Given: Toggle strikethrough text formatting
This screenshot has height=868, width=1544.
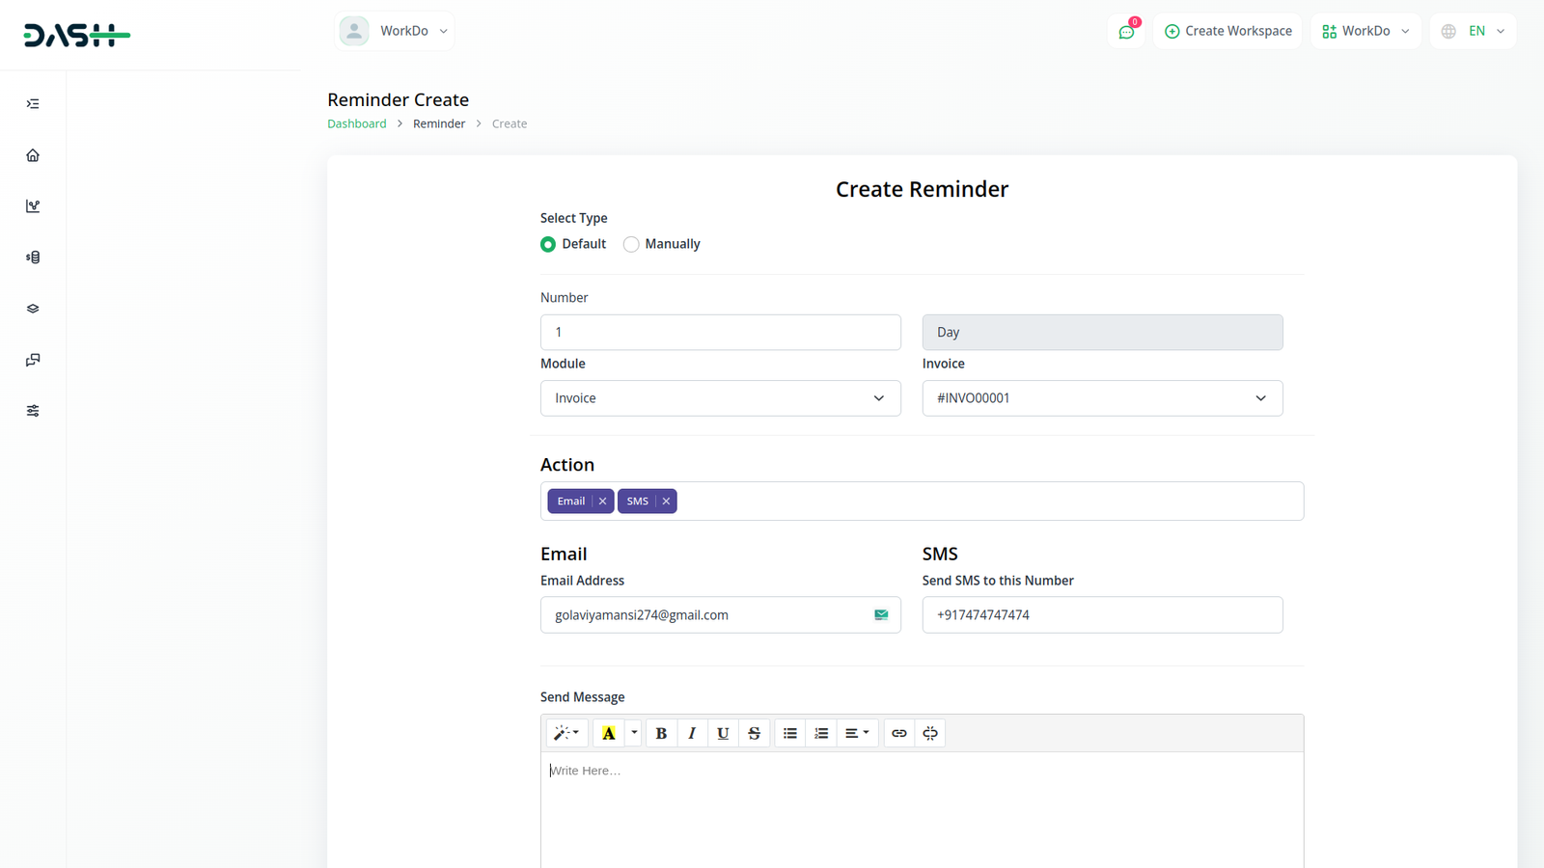Looking at the screenshot, I should tap(754, 733).
